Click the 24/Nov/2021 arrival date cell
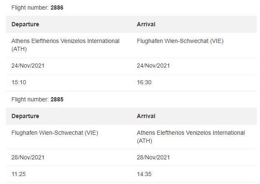 153,66
